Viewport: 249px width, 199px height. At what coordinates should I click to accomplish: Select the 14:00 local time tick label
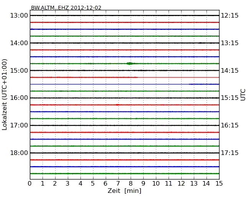pos(19,43)
